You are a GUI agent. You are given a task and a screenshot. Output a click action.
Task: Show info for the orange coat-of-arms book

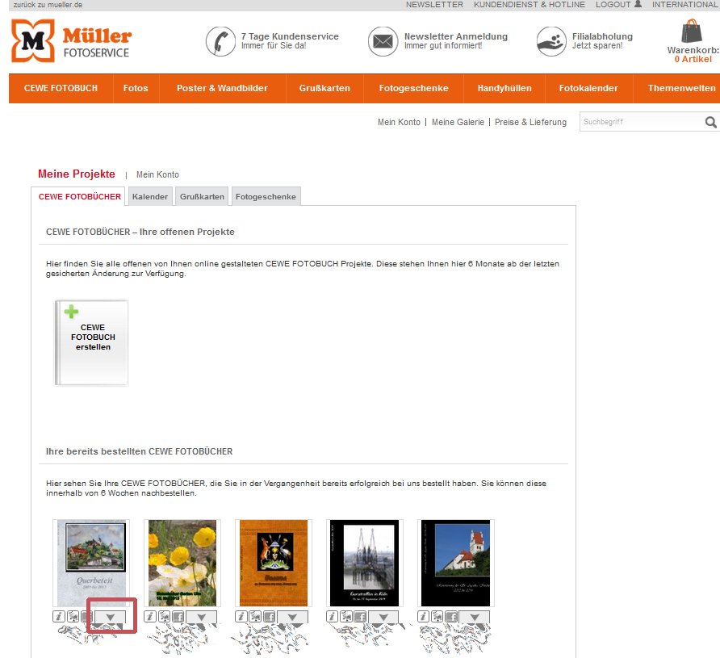pyautogui.click(x=241, y=616)
